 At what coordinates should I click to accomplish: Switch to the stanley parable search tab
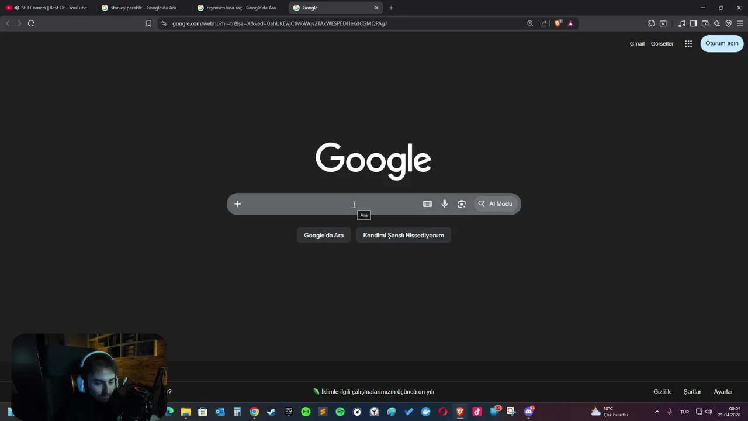(x=143, y=8)
